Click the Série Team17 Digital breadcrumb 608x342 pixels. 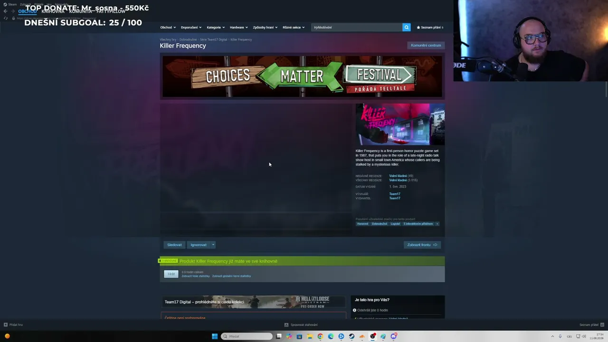click(x=213, y=39)
